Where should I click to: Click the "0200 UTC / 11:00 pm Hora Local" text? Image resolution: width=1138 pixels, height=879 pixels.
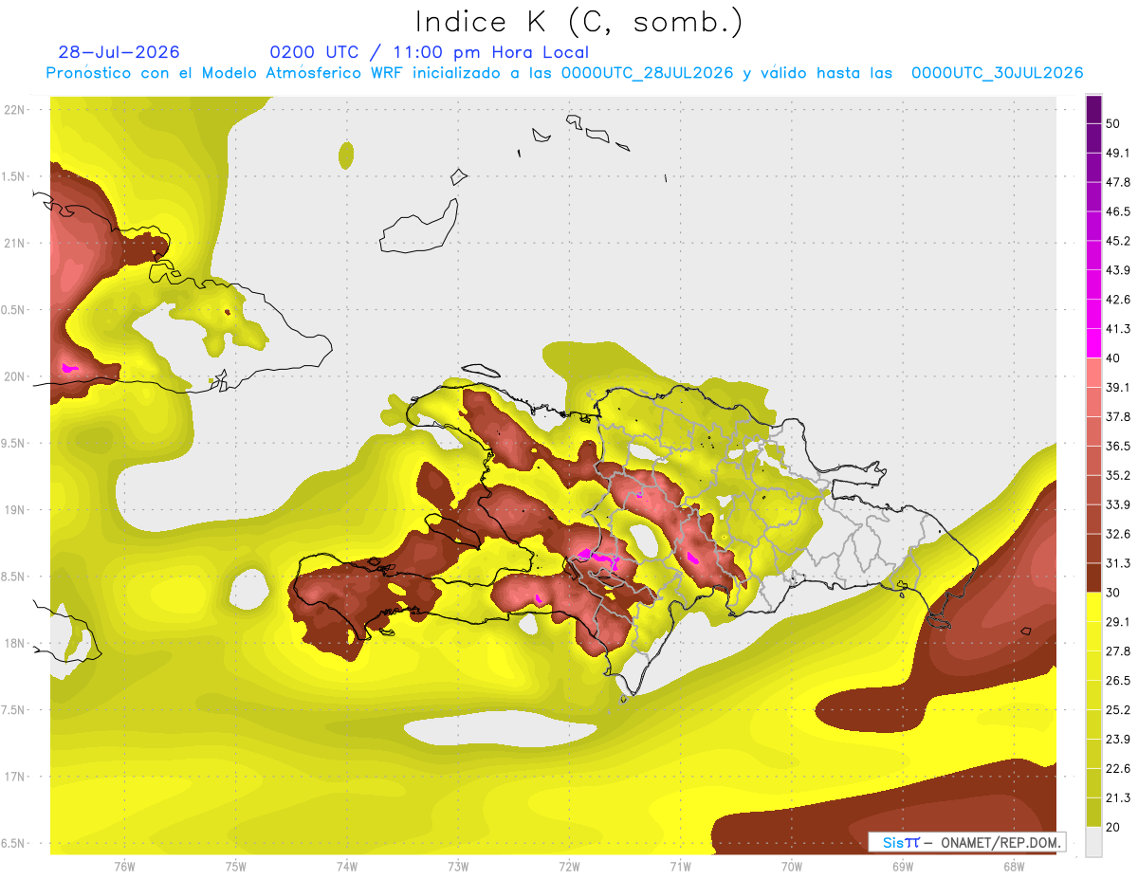click(x=430, y=52)
